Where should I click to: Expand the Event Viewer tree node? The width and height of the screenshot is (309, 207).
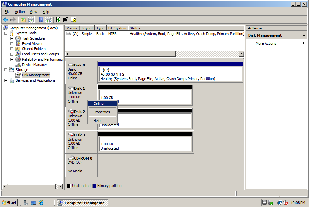tap(12, 44)
